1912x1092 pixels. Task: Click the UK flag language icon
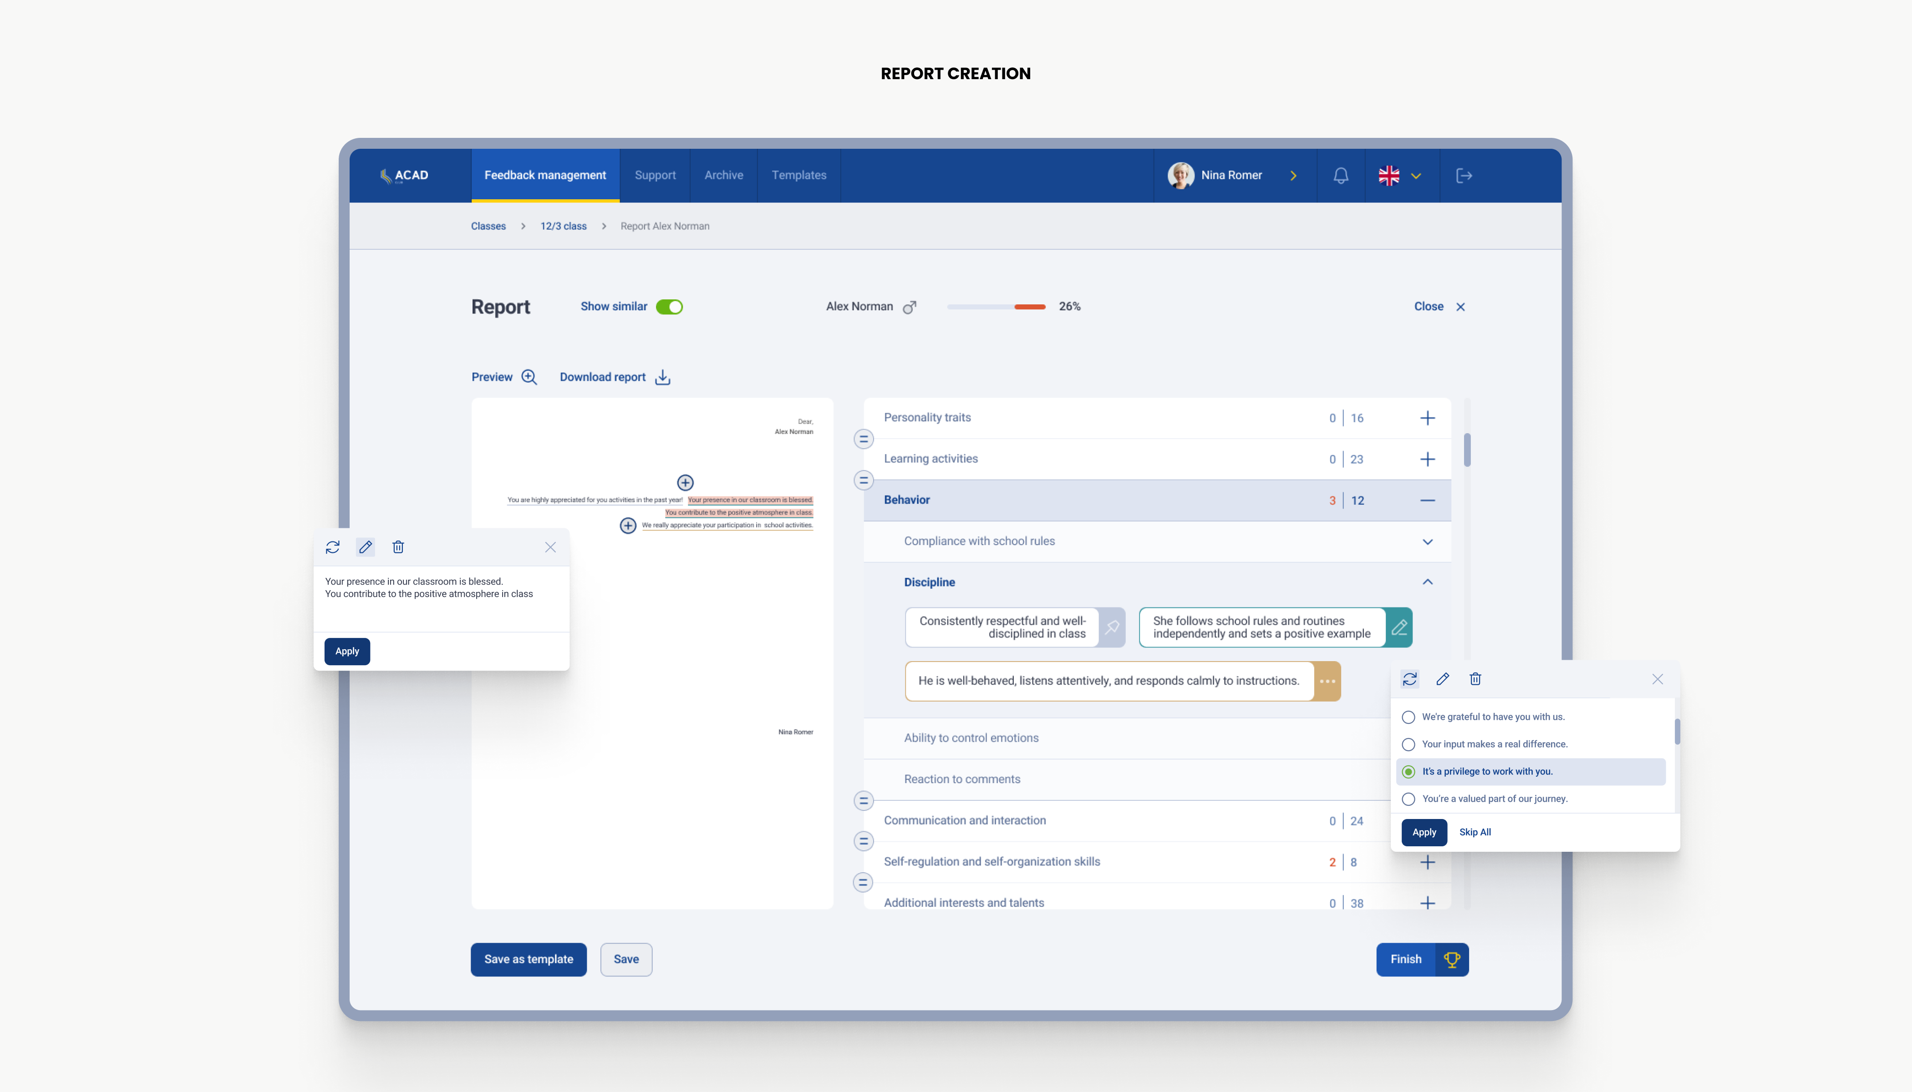pyautogui.click(x=1389, y=176)
